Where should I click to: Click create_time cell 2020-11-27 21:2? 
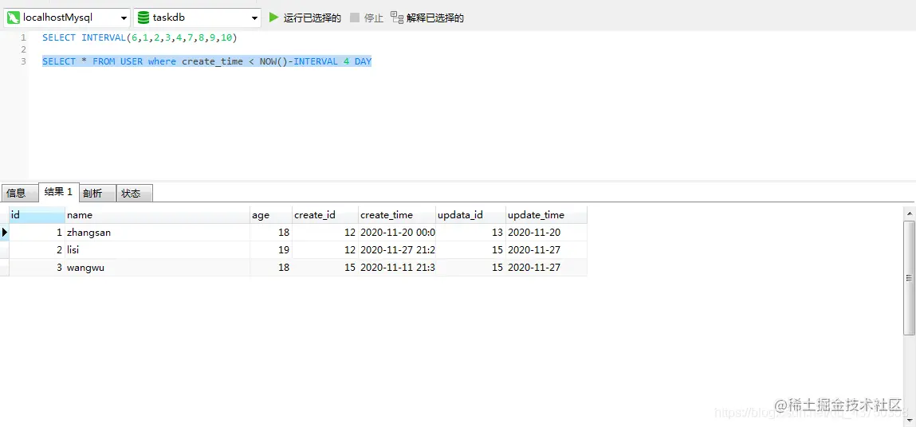coord(397,250)
